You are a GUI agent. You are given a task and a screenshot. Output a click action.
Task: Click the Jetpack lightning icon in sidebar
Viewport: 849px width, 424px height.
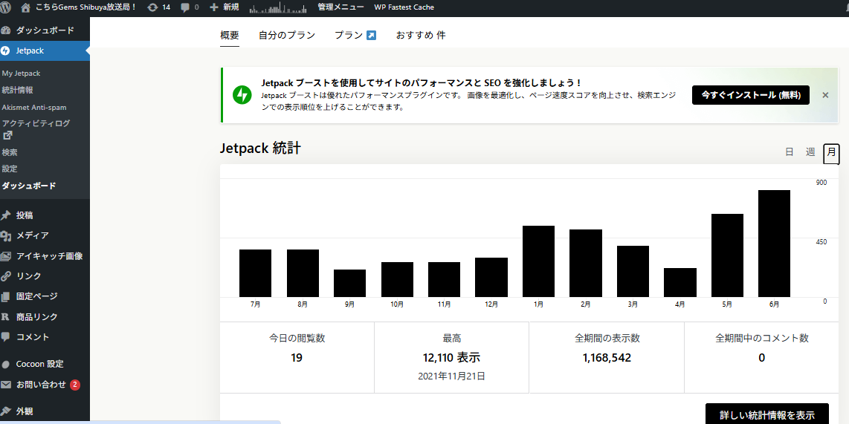coord(5,50)
